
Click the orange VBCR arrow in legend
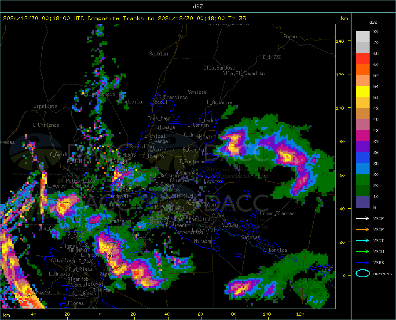[363, 229]
